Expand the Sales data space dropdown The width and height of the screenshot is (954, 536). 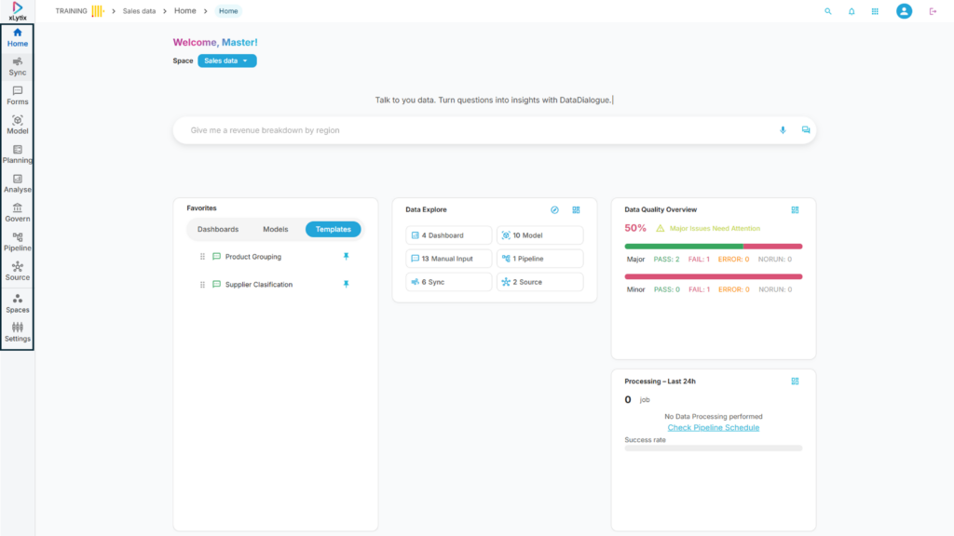tap(226, 60)
